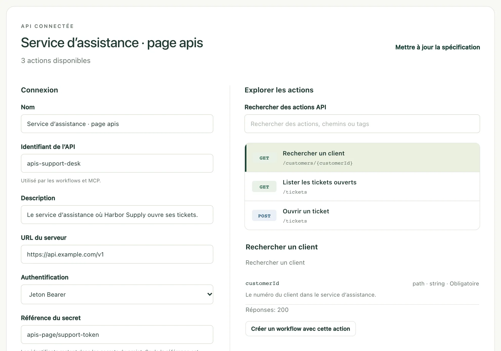Click GET badge beside 'Lister les tickets ouverts'

tap(264, 187)
